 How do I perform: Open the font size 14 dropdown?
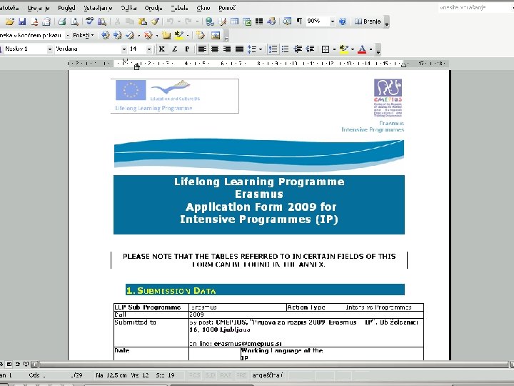pos(149,49)
